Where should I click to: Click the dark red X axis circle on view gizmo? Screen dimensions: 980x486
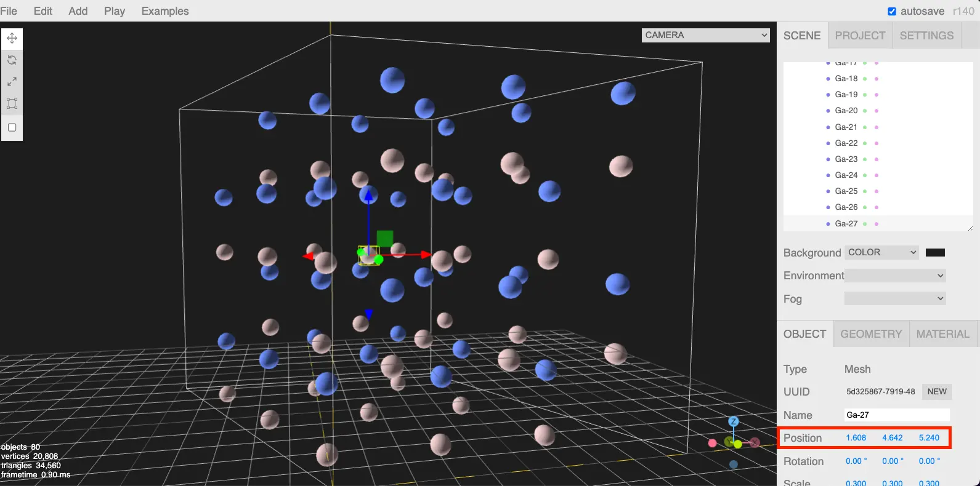point(755,442)
